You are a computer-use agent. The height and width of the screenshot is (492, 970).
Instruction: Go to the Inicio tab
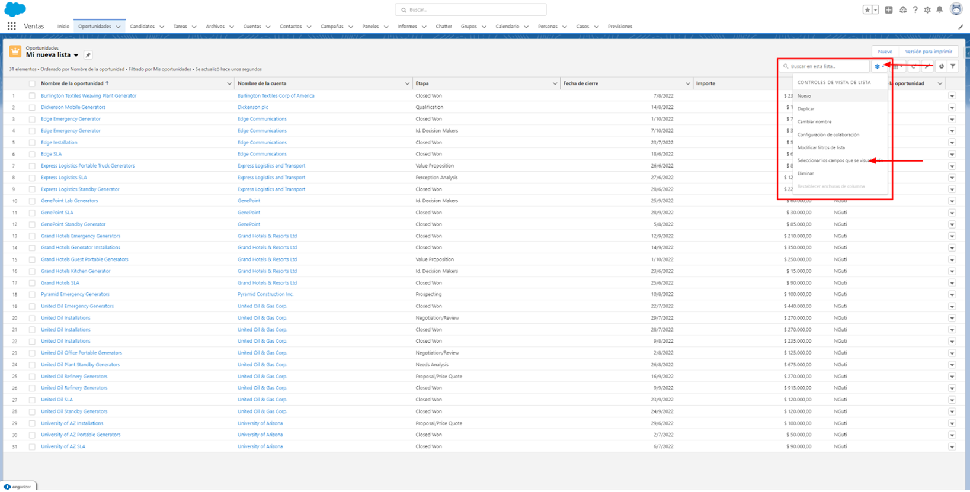tap(63, 27)
